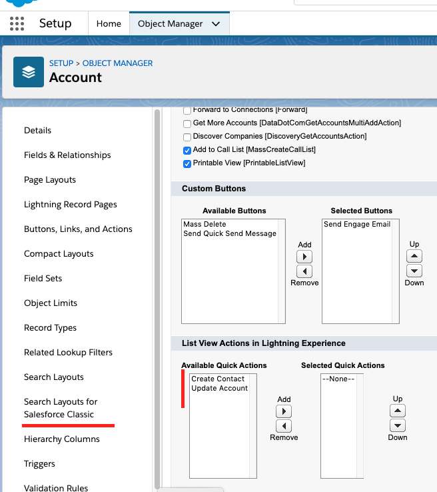Click the SETUP breadcrumb link
Image resolution: width=437 pixels, height=492 pixels.
[61, 63]
